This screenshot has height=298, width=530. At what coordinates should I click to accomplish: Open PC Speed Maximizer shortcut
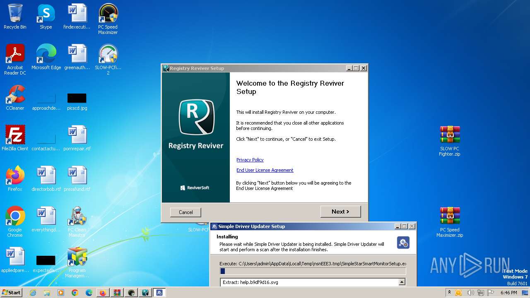[x=108, y=19]
